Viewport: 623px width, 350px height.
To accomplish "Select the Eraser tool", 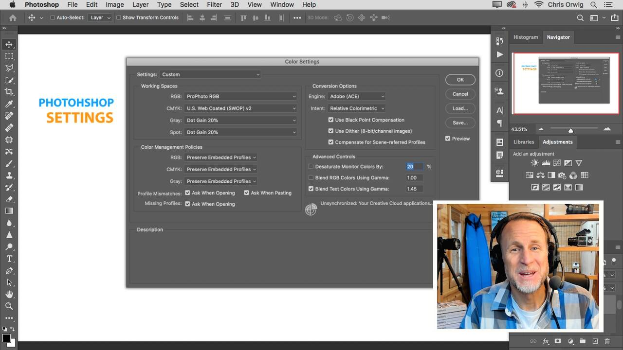I will coord(9,199).
